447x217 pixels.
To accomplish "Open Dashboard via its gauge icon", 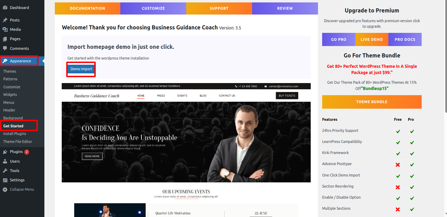I will tap(5, 8).
